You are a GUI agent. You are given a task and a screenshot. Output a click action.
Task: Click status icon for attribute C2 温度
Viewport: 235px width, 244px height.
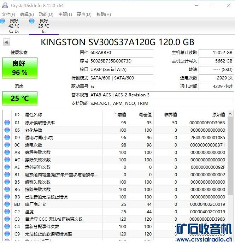click(x=7, y=212)
